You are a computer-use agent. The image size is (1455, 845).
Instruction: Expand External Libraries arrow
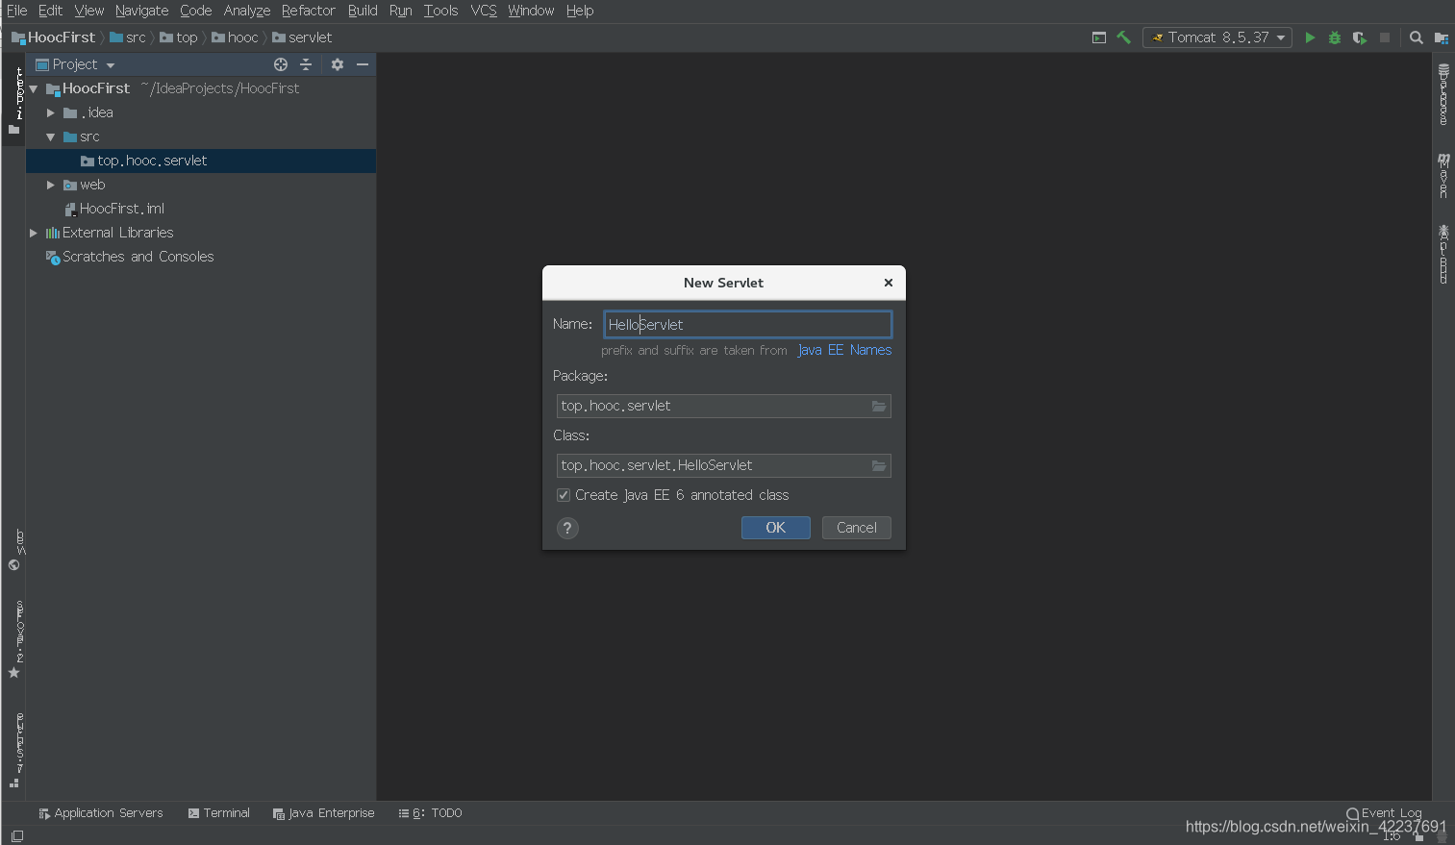[x=34, y=233]
